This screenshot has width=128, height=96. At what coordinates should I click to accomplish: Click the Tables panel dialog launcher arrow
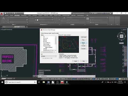pyautogui.click(x=108, y=25)
